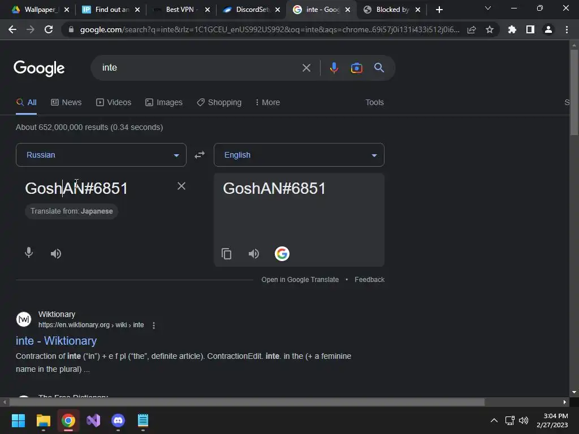The height and width of the screenshot is (434, 579).
Task: Open in Google Translate link
Action: pyautogui.click(x=300, y=280)
